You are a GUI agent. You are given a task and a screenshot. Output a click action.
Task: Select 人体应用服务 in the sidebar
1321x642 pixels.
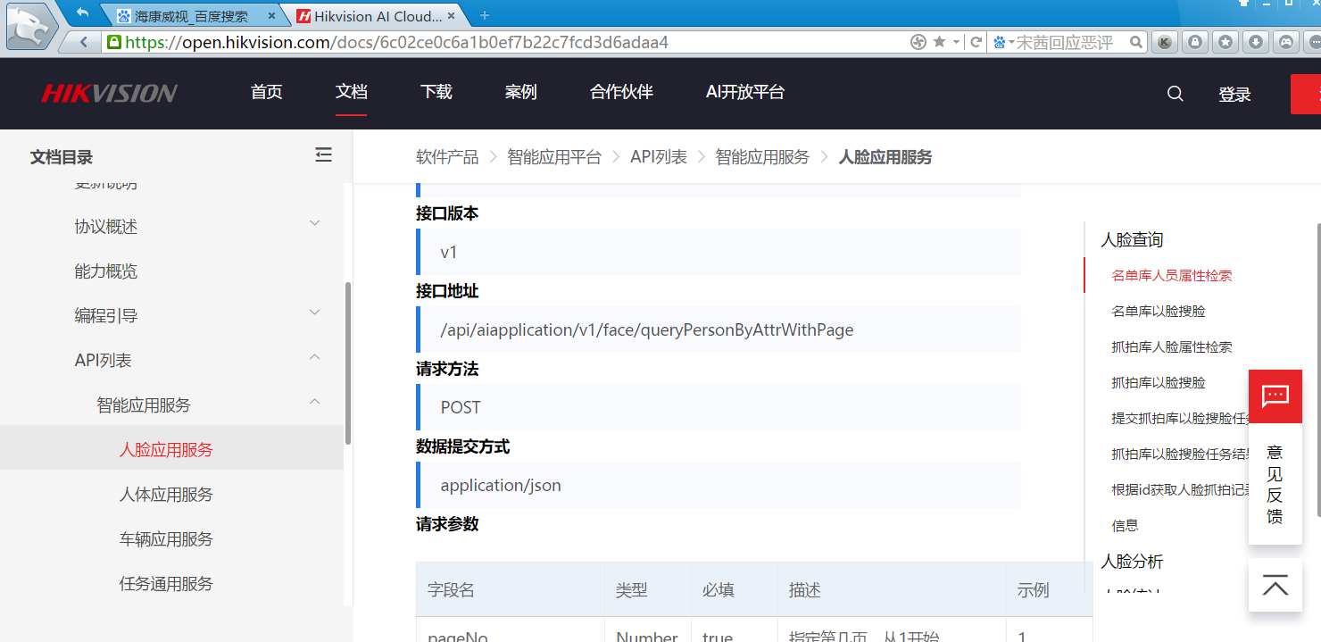click(166, 495)
